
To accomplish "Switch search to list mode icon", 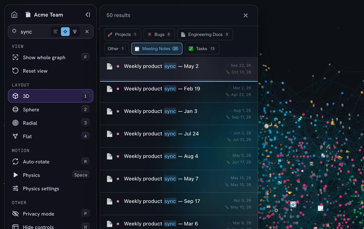I will (56, 32).
